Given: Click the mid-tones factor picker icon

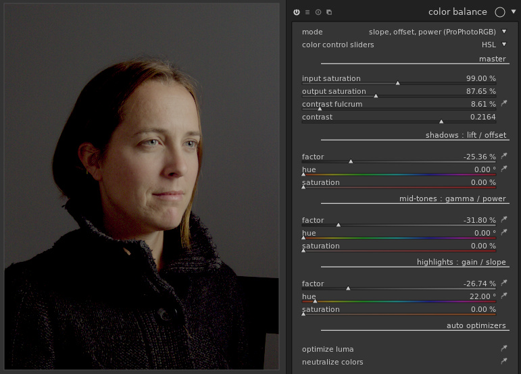Looking at the screenshot, I should [504, 219].
